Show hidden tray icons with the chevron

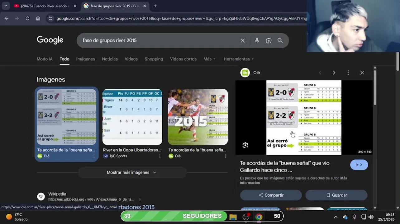(x=336, y=217)
